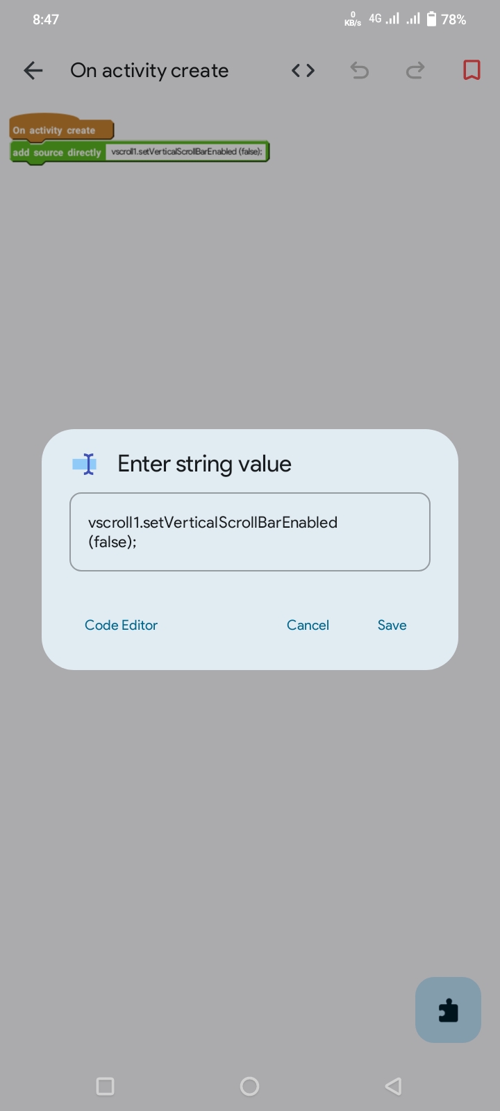Tap the Enter string value heading
Image resolution: width=500 pixels, height=1111 pixels.
(x=204, y=464)
